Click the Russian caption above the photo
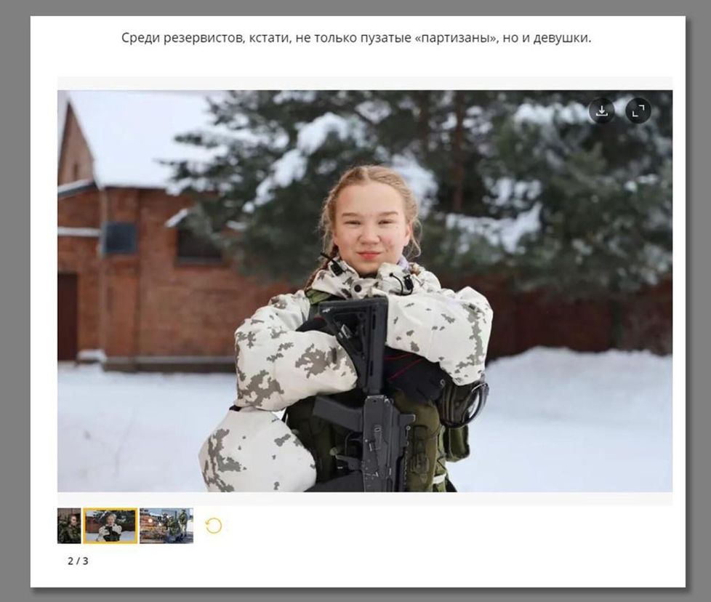This screenshot has width=711, height=602. coord(356,38)
